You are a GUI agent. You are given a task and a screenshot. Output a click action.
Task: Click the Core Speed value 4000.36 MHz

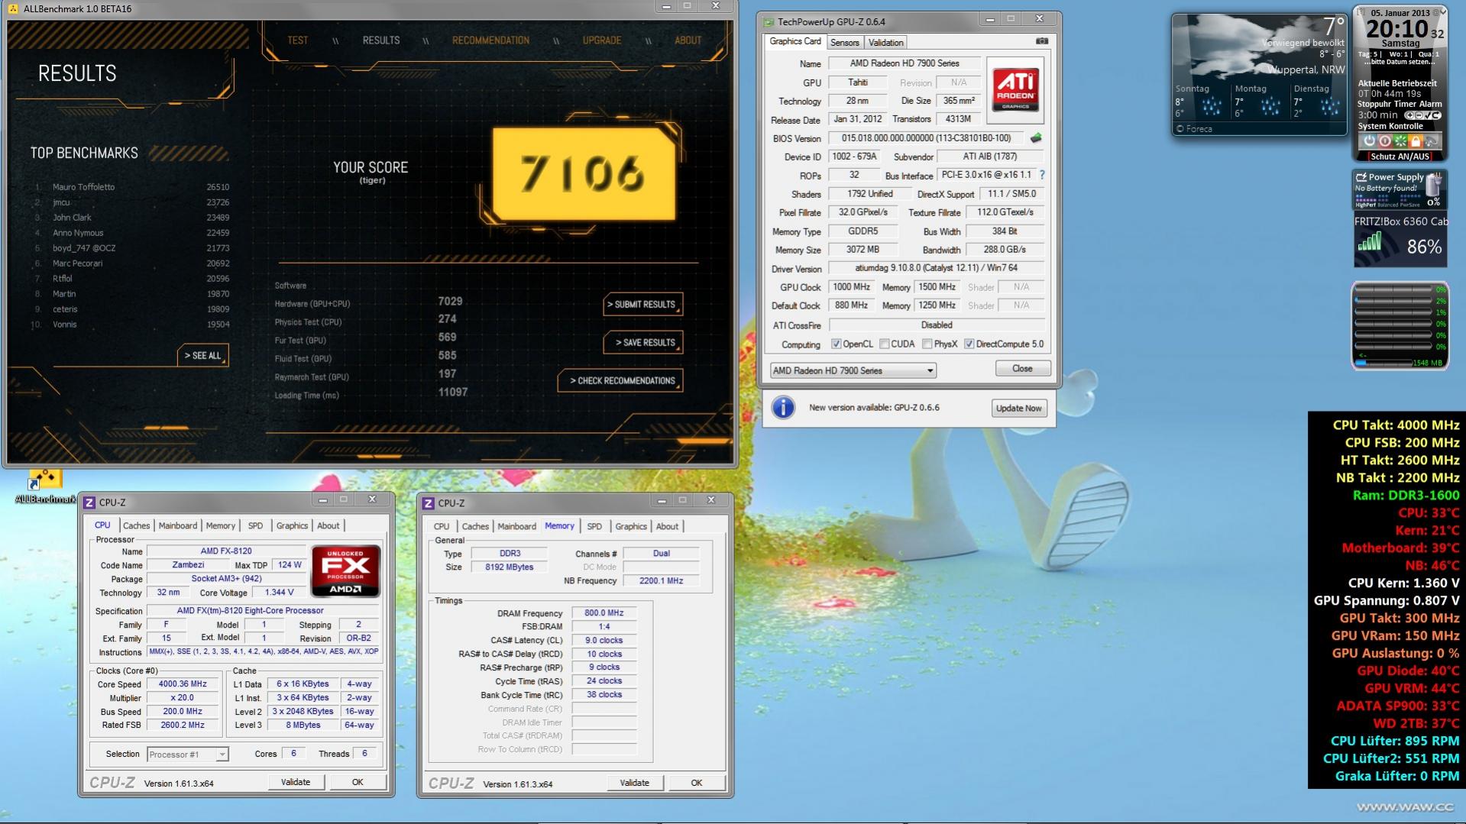point(183,684)
